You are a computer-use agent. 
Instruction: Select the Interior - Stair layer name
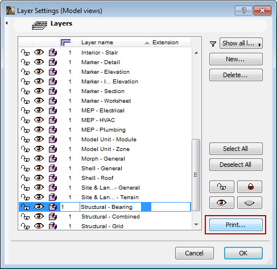pyautogui.click(x=100, y=53)
